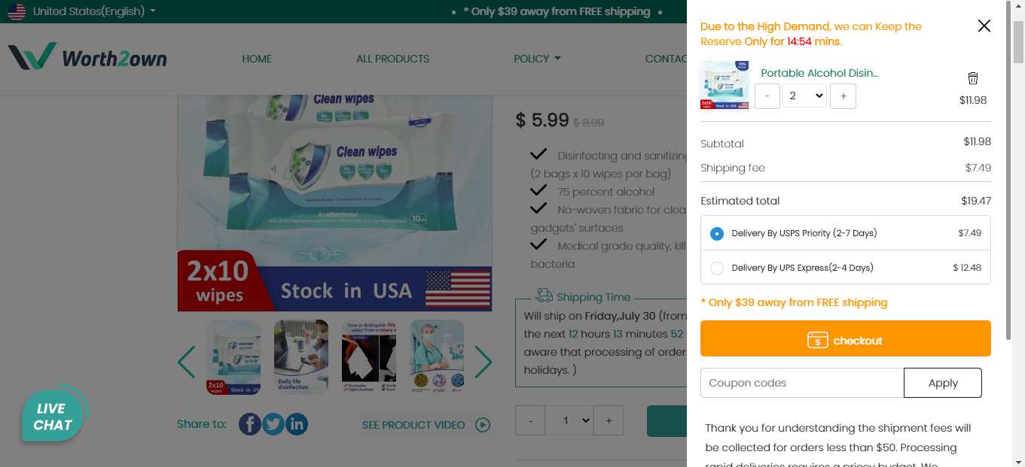
Task: Open product page quantity dropdown
Action: click(569, 421)
